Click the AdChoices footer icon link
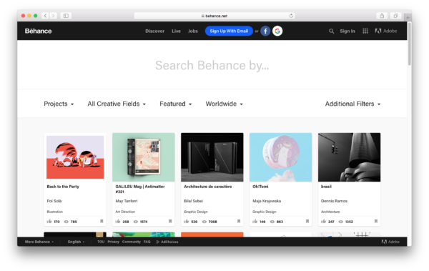This screenshot has width=429, height=271. [167, 242]
